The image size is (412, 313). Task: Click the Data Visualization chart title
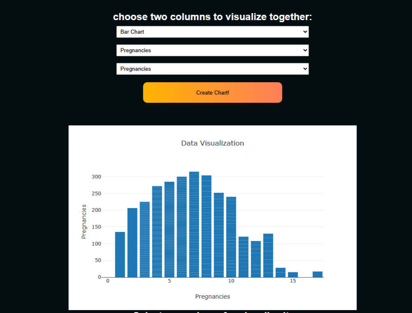coord(212,143)
